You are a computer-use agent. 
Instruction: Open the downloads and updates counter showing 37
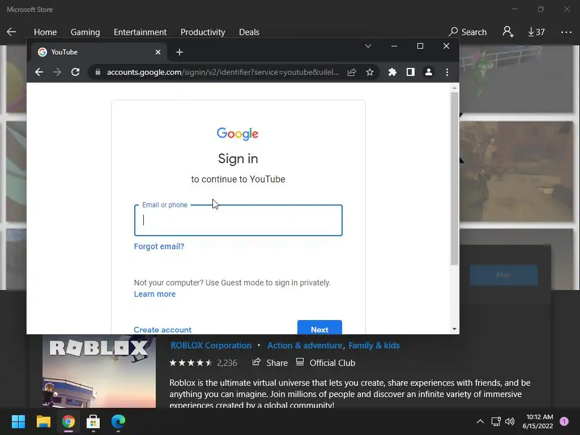536,32
